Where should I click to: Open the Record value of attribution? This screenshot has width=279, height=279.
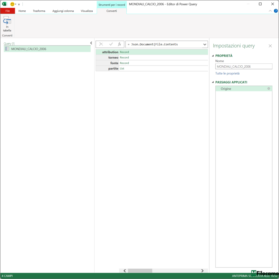(x=124, y=52)
